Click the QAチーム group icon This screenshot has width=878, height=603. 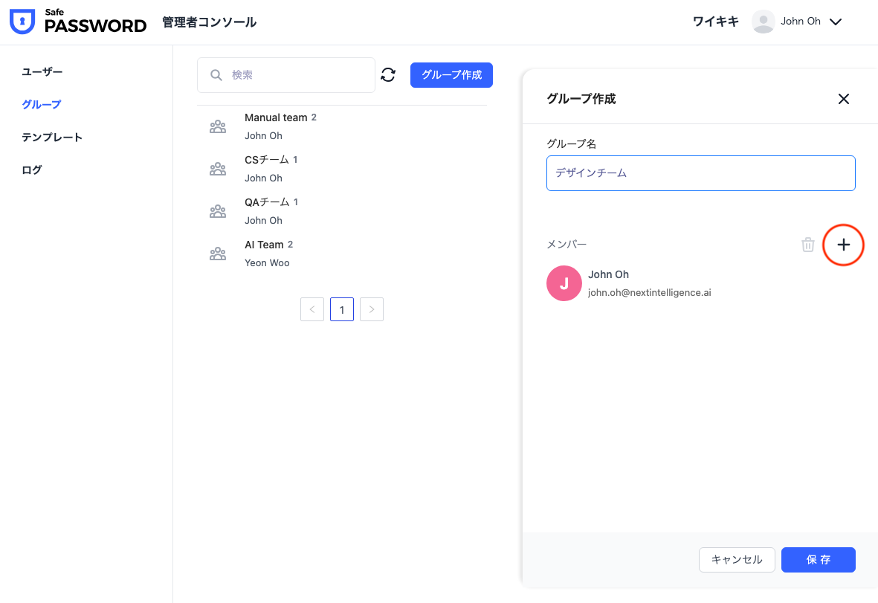218,211
